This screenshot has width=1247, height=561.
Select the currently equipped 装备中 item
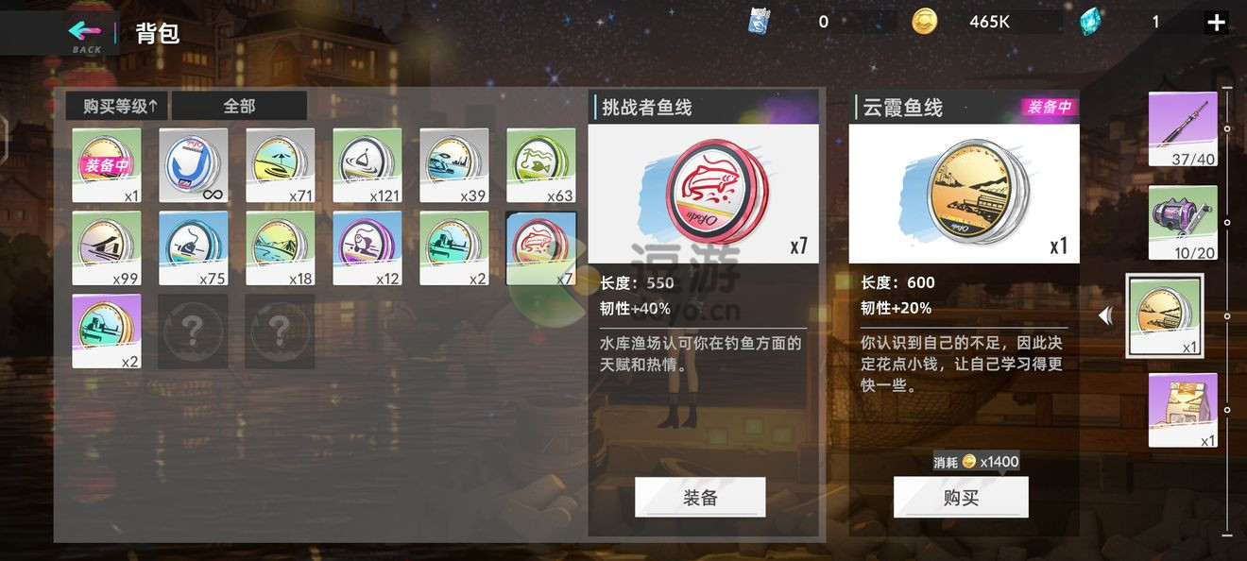[x=107, y=165]
